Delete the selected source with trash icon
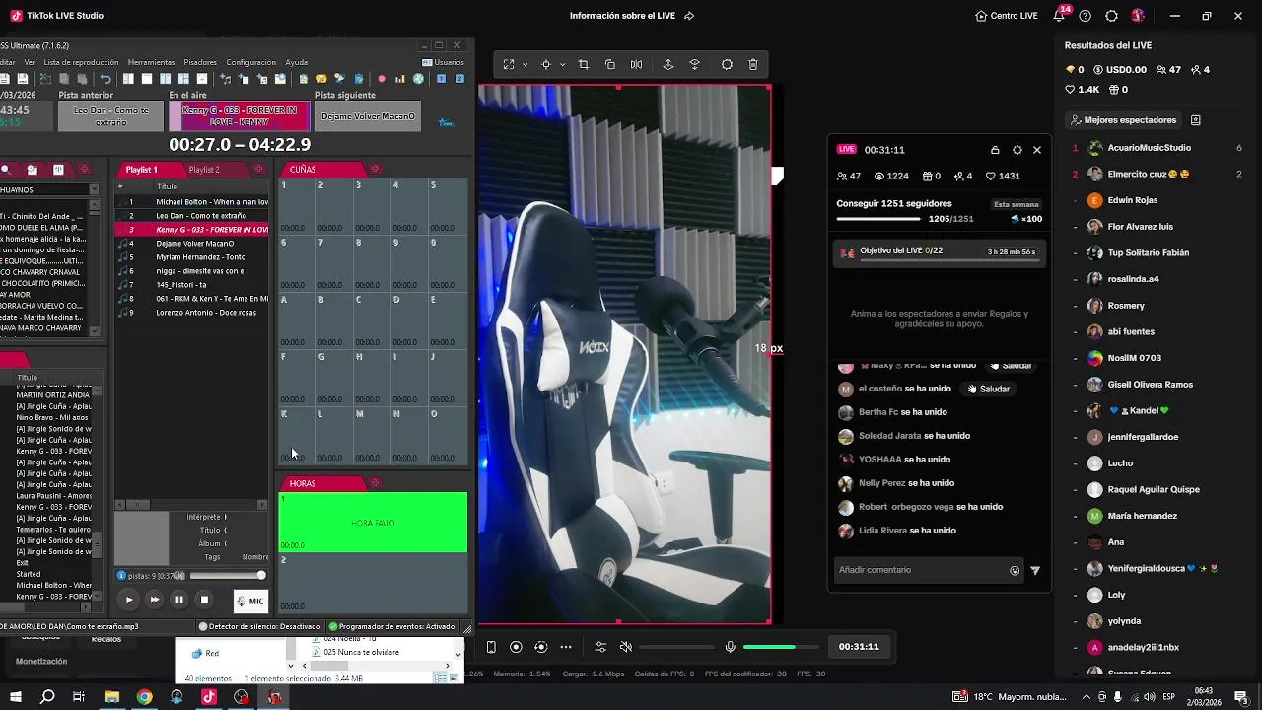 coord(753,64)
